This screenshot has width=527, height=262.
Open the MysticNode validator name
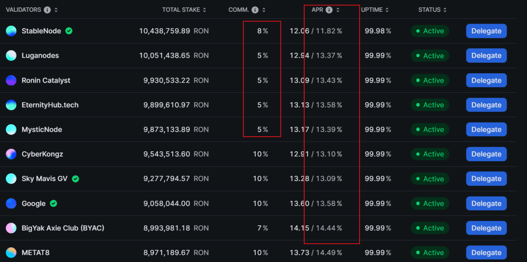point(42,129)
